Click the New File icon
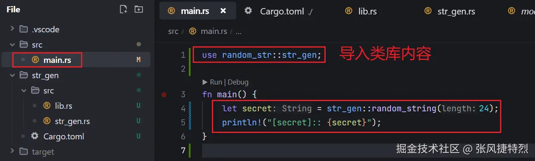The image size is (535, 161). click(124, 9)
